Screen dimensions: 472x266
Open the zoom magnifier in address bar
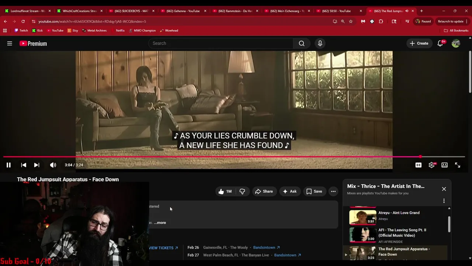[343, 21]
